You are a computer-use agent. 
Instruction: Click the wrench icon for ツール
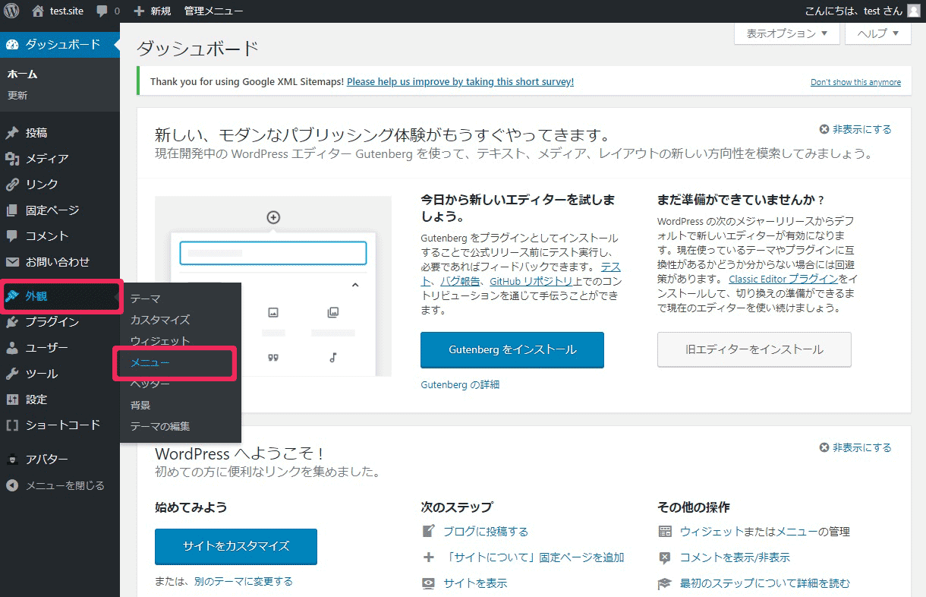point(12,374)
